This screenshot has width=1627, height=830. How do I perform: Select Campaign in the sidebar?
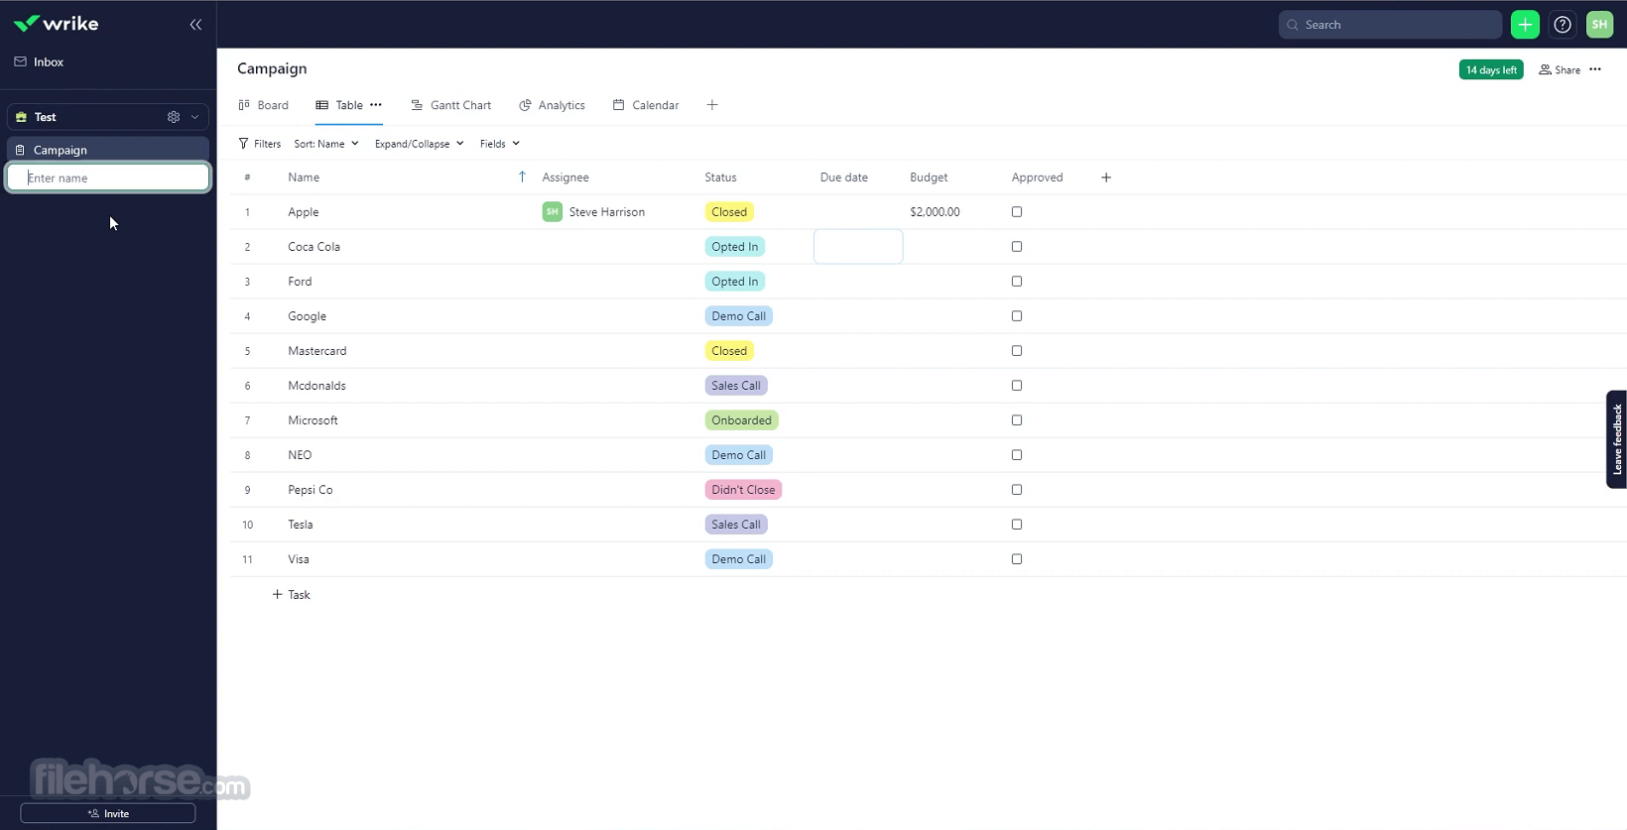click(108, 150)
